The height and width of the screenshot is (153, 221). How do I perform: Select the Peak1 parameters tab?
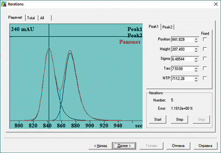pyautogui.click(x=153, y=27)
